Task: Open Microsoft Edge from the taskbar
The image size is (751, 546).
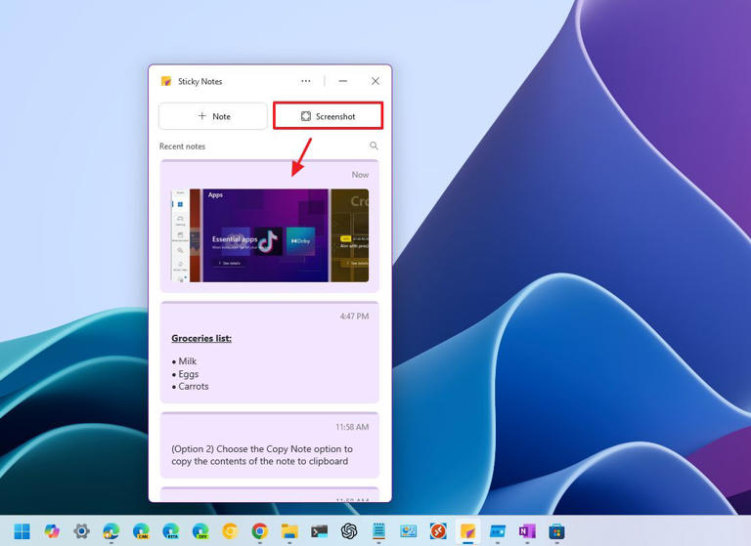Action: click(x=111, y=531)
